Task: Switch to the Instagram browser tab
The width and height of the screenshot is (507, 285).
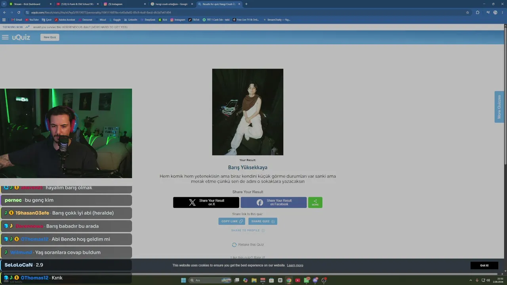Action: click(124, 4)
